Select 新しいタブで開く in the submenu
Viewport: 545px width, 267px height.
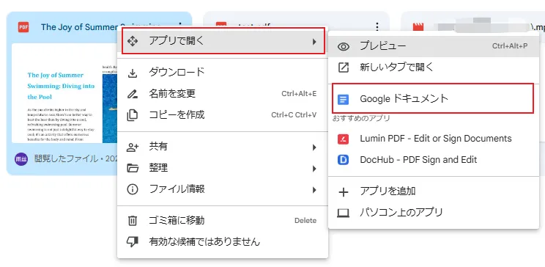(x=434, y=67)
